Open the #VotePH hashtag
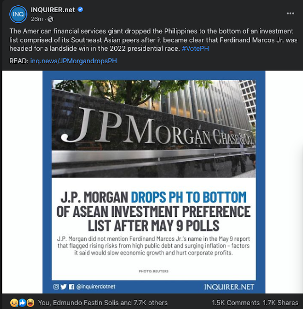The width and height of the screenshot is (303, 309). 195,48
